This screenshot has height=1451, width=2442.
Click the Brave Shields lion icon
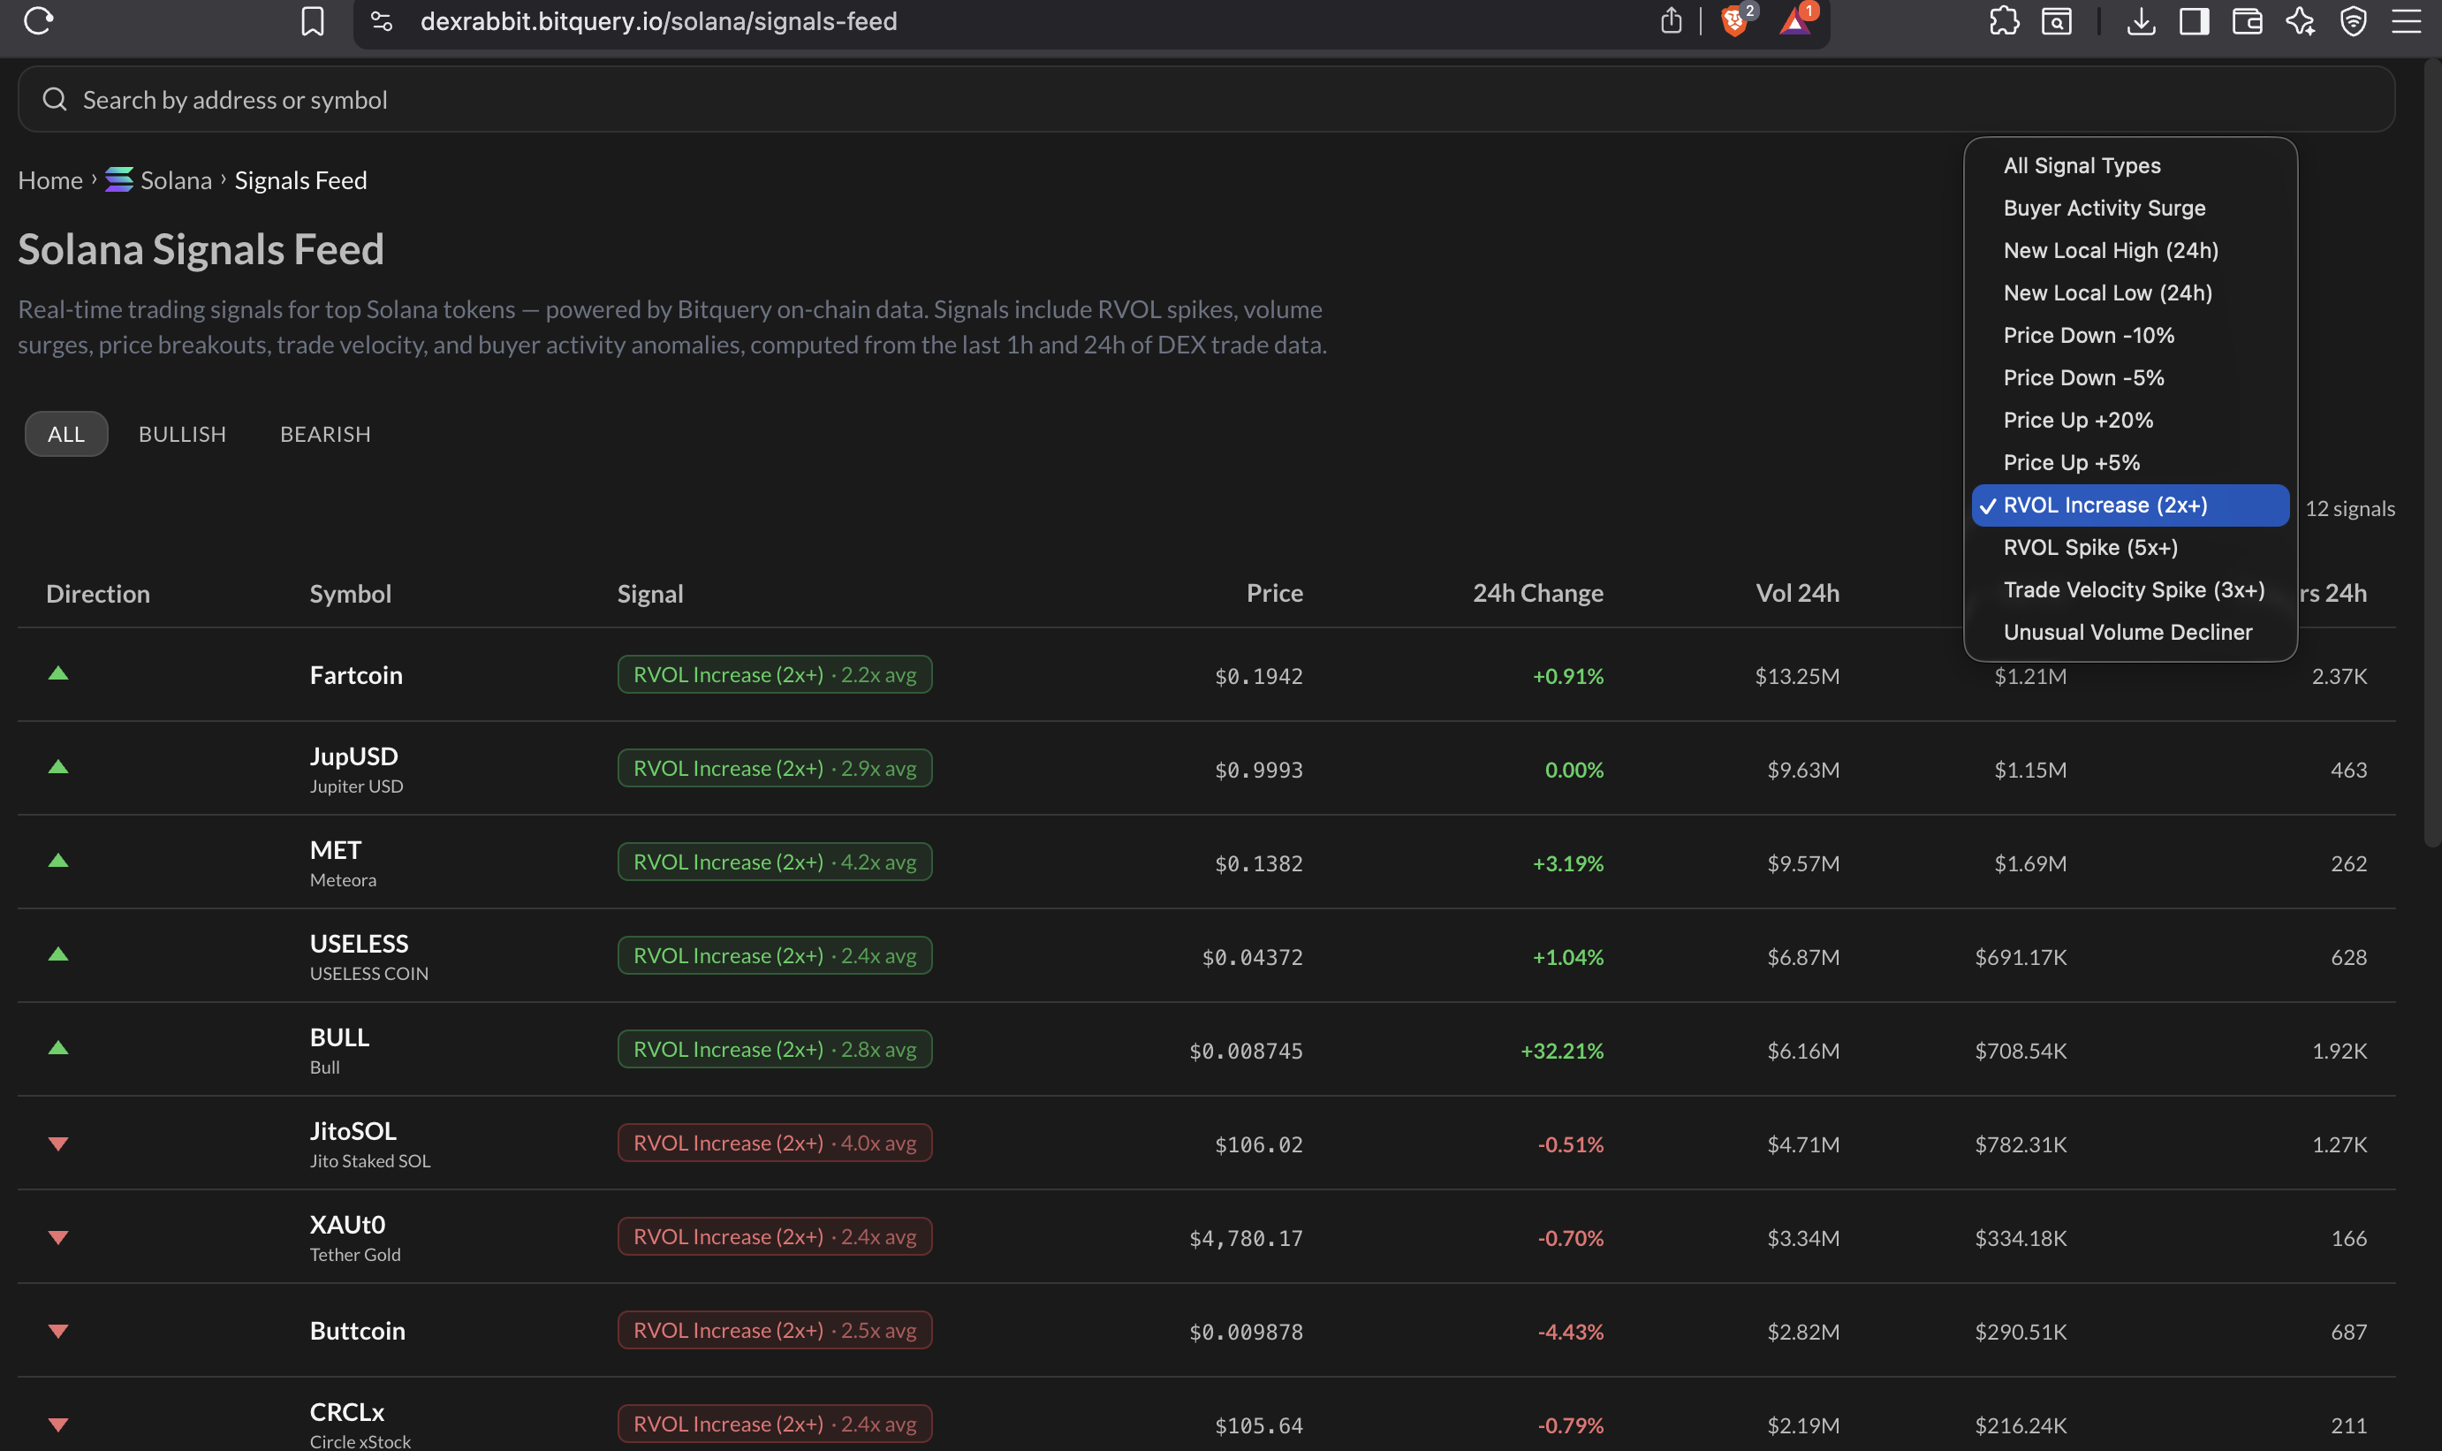[1733, 20]
